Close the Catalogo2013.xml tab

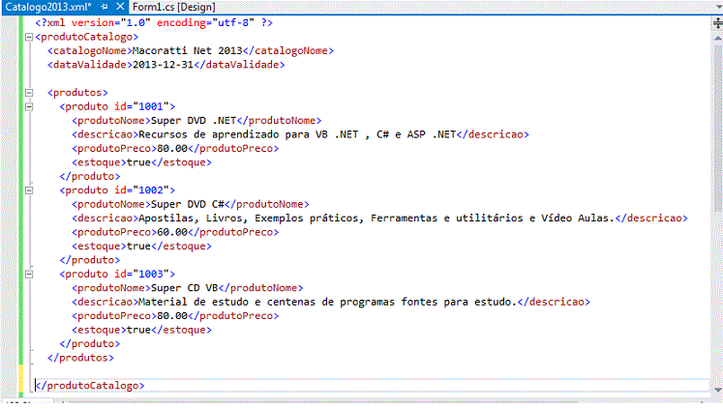(x=120, y=7)
